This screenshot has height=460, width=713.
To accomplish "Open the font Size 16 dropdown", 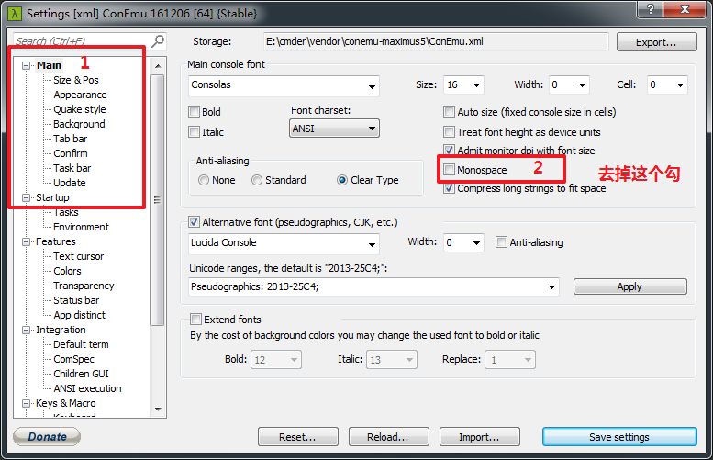I will pyautogui.click(x=476, y=85).
